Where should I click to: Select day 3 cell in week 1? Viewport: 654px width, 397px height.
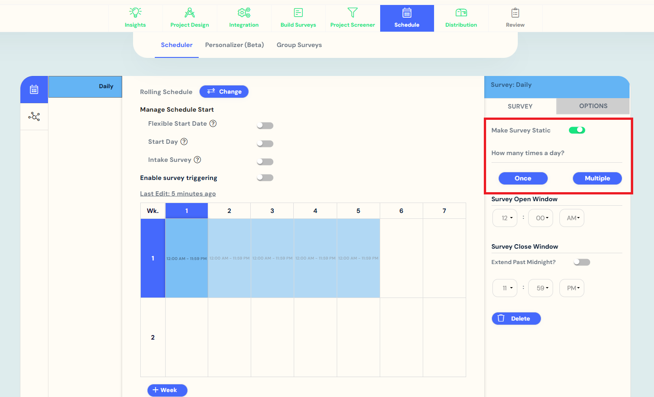pyautogui.click(x=272, y=258)
